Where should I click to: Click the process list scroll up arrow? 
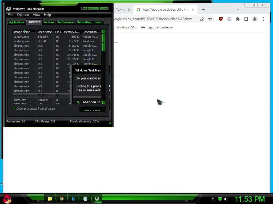103,32
